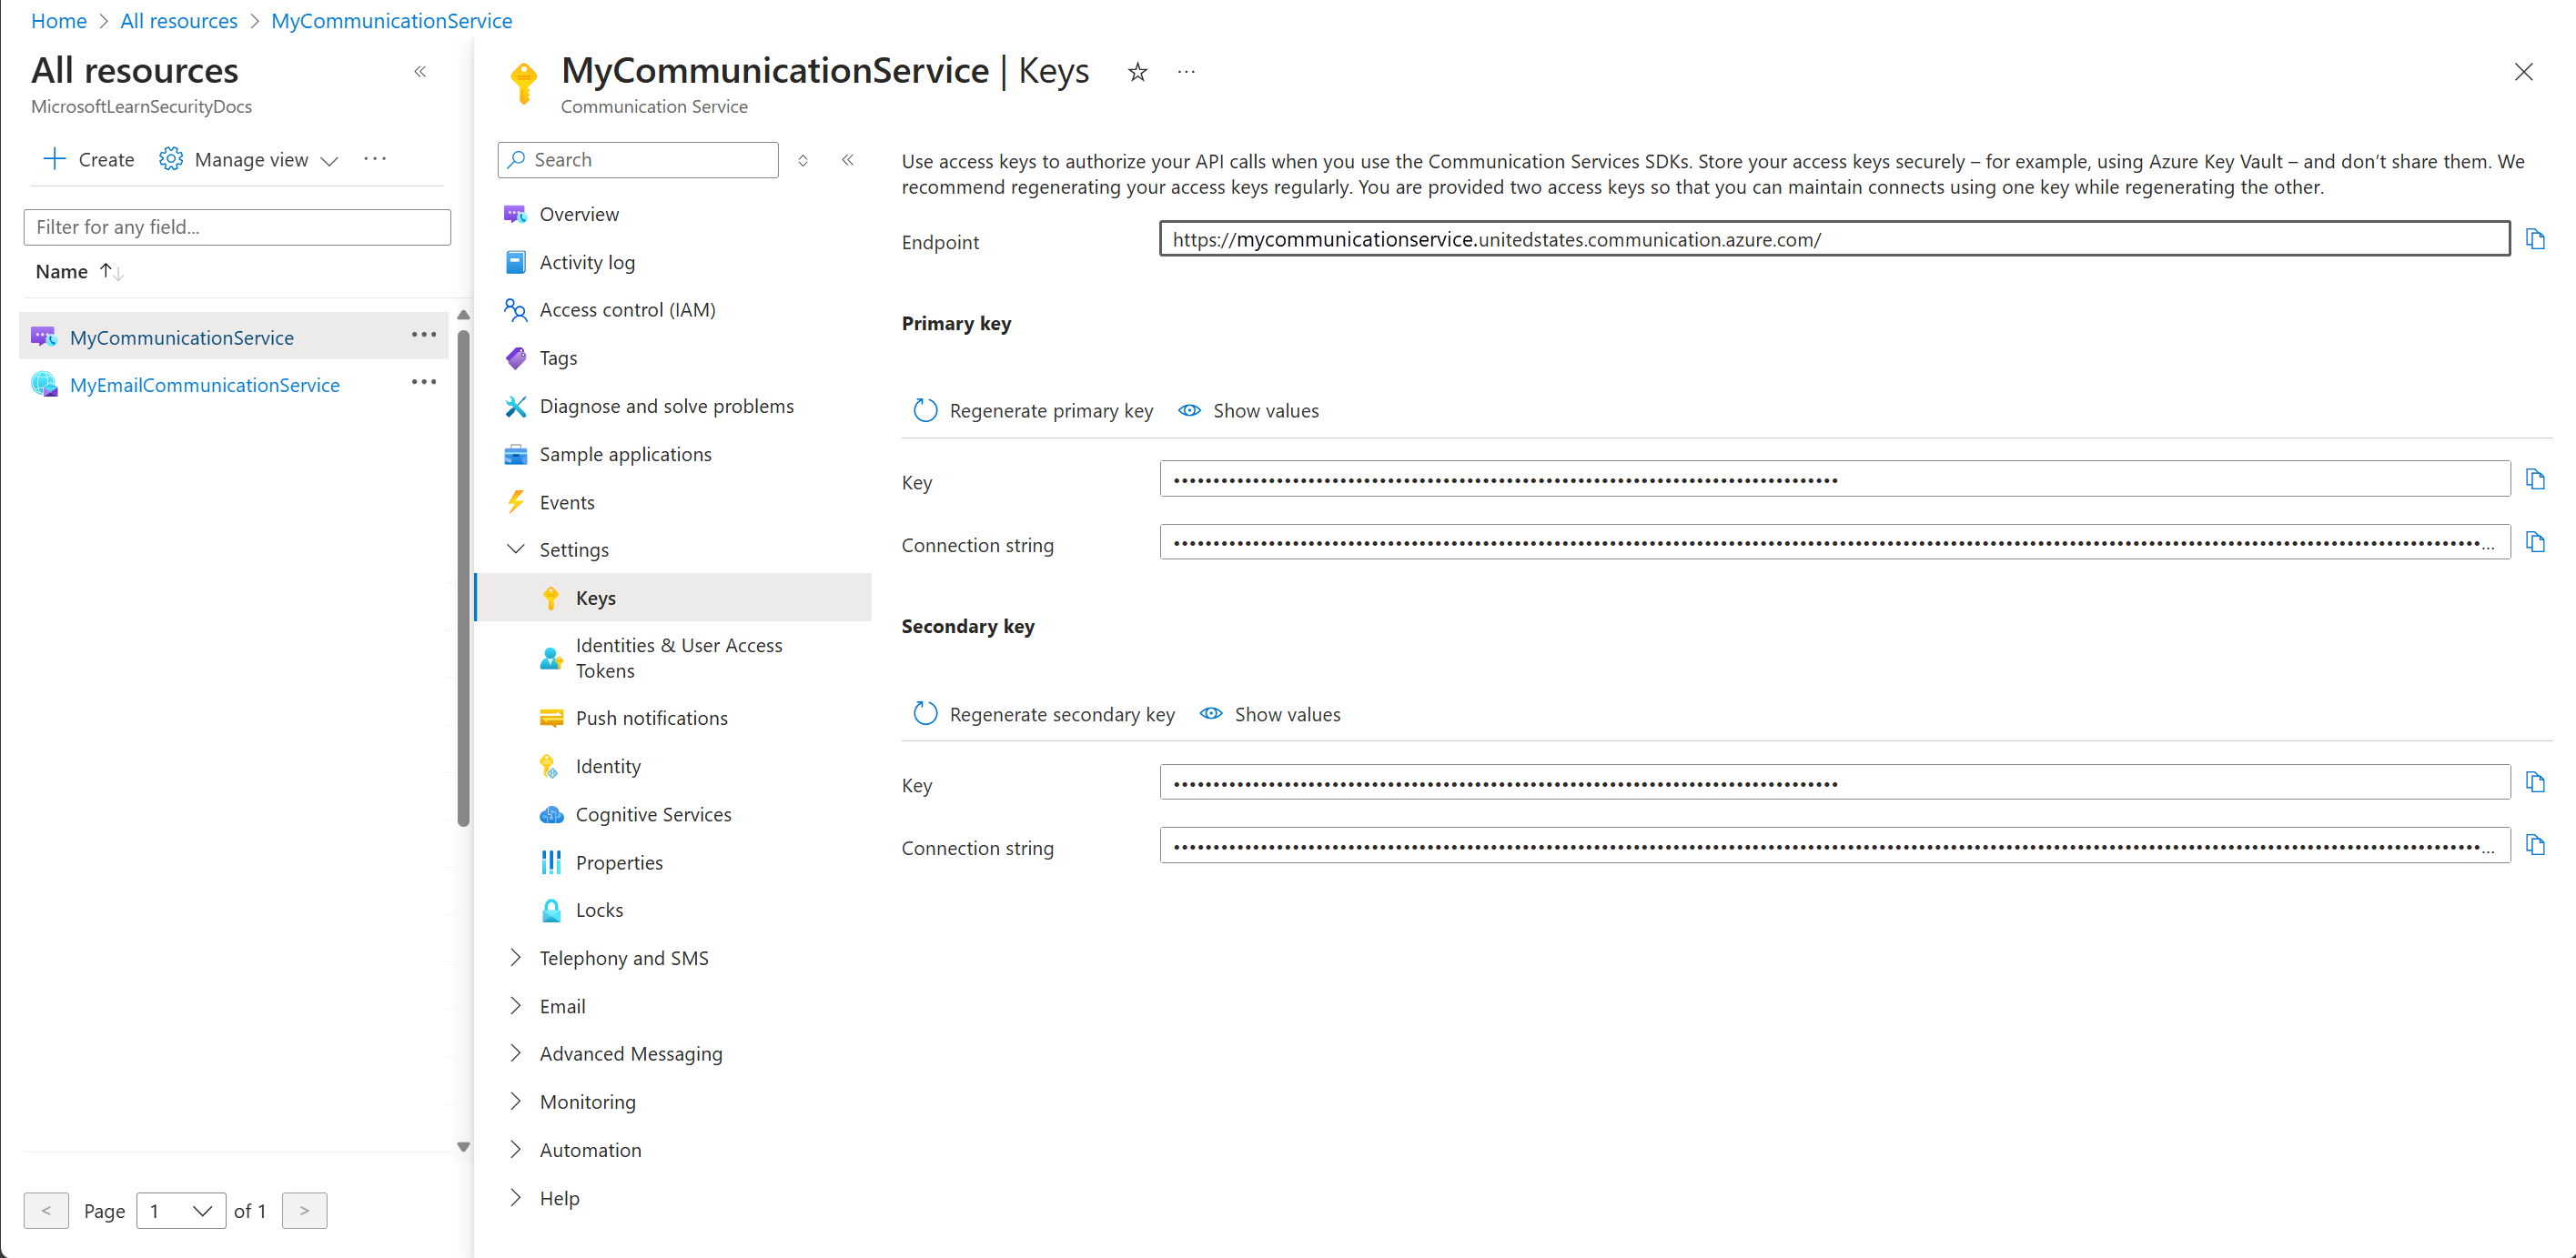Open the Home breadcrumb link
Image resolution: width=2576 pixels, height=1258 pixels.
pyautogui.click(x=59, y=20)
